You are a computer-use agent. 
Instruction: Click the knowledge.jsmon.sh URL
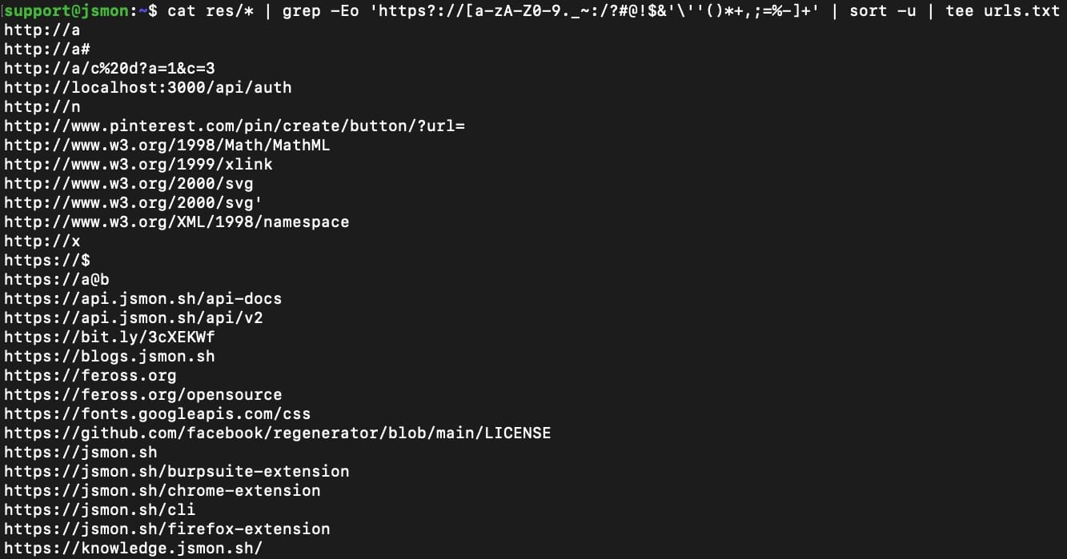tap(134, 549)
